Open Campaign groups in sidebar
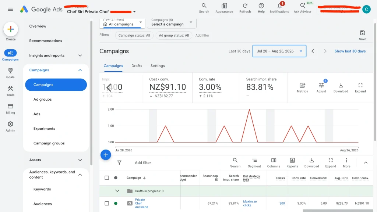Viewport: 377px width, 212px height. [49, 143]
